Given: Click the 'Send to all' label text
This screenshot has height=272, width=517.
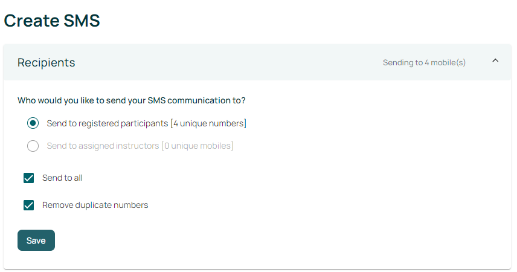Looking at the screenshot, I should click(62, 178).
